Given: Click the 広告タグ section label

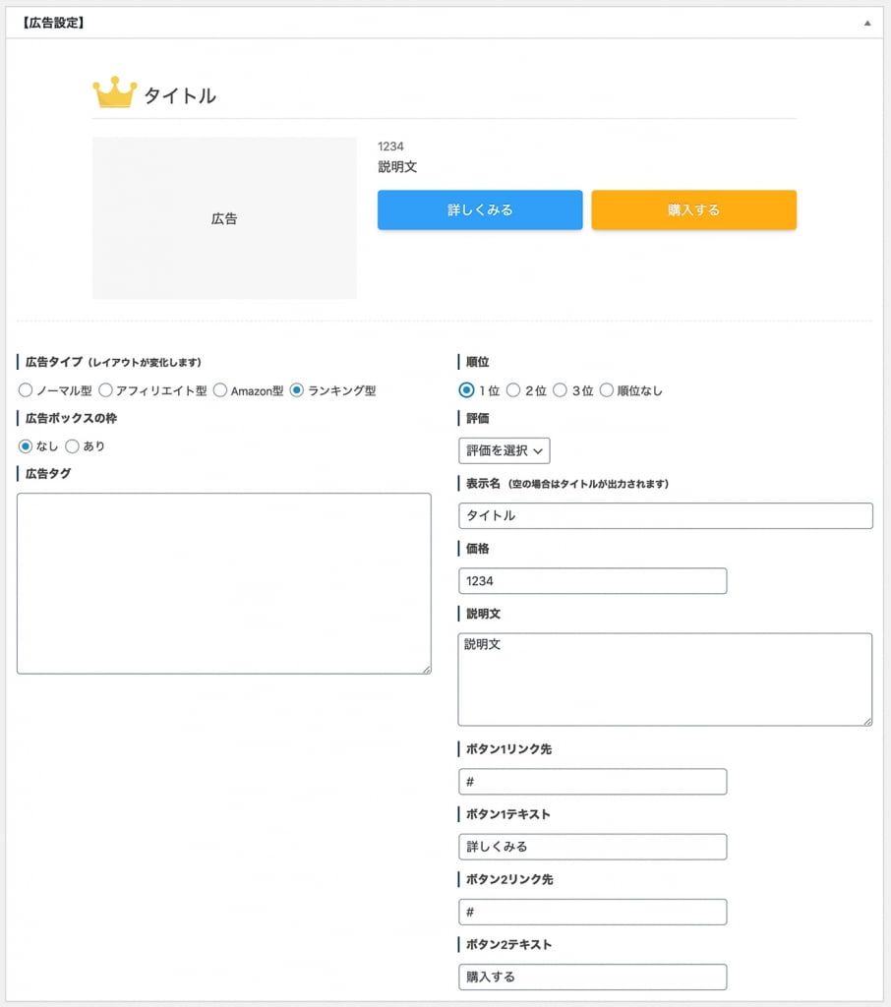Looking at the screenshot, I should 48,473.
